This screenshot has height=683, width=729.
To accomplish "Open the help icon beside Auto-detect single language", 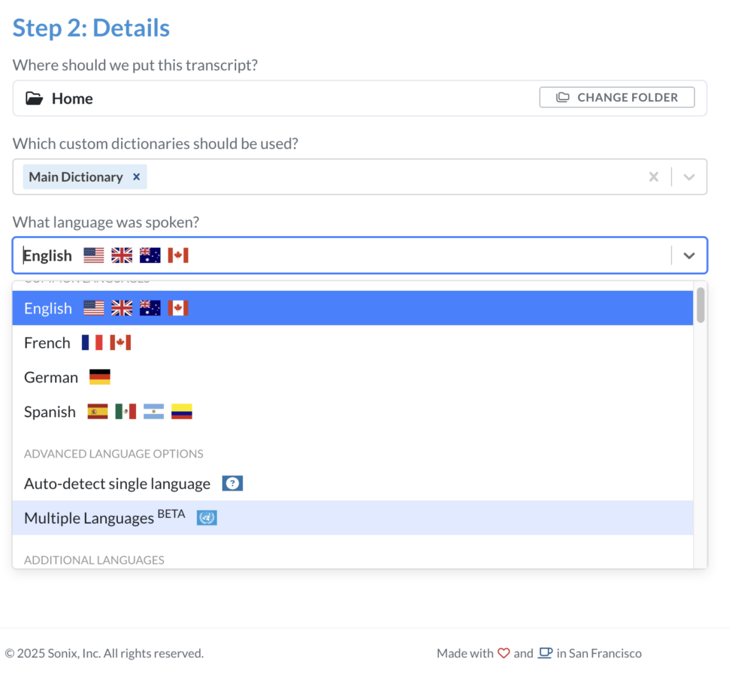I will click(232, 483).
